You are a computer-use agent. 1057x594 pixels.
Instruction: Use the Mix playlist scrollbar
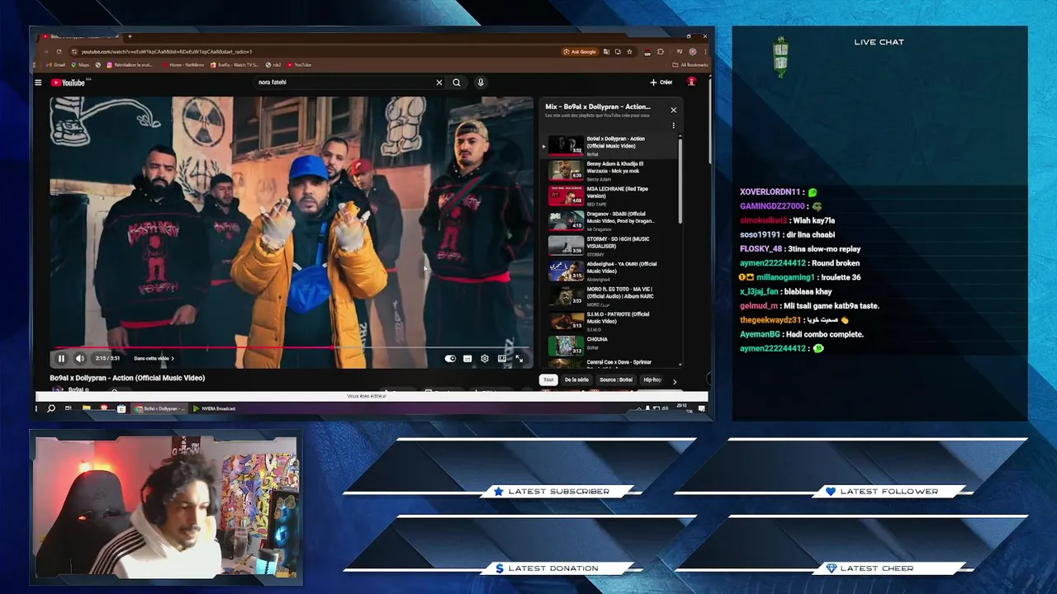[680, 181]
